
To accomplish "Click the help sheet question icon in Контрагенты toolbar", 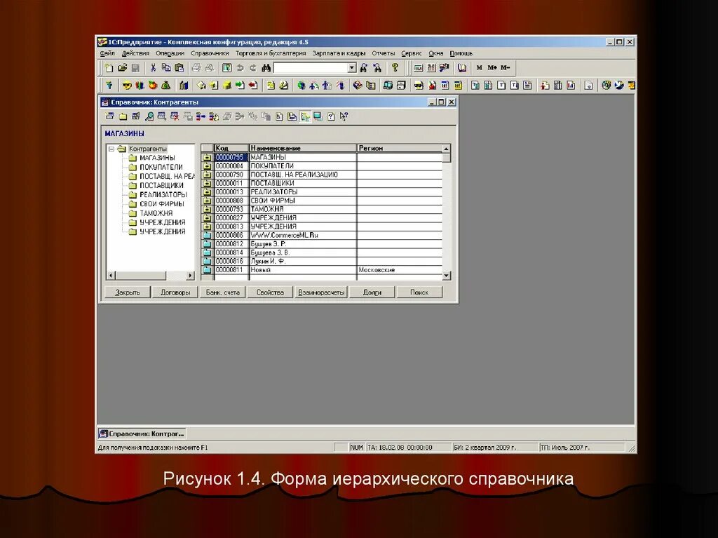I will click(x=331, y=116).
